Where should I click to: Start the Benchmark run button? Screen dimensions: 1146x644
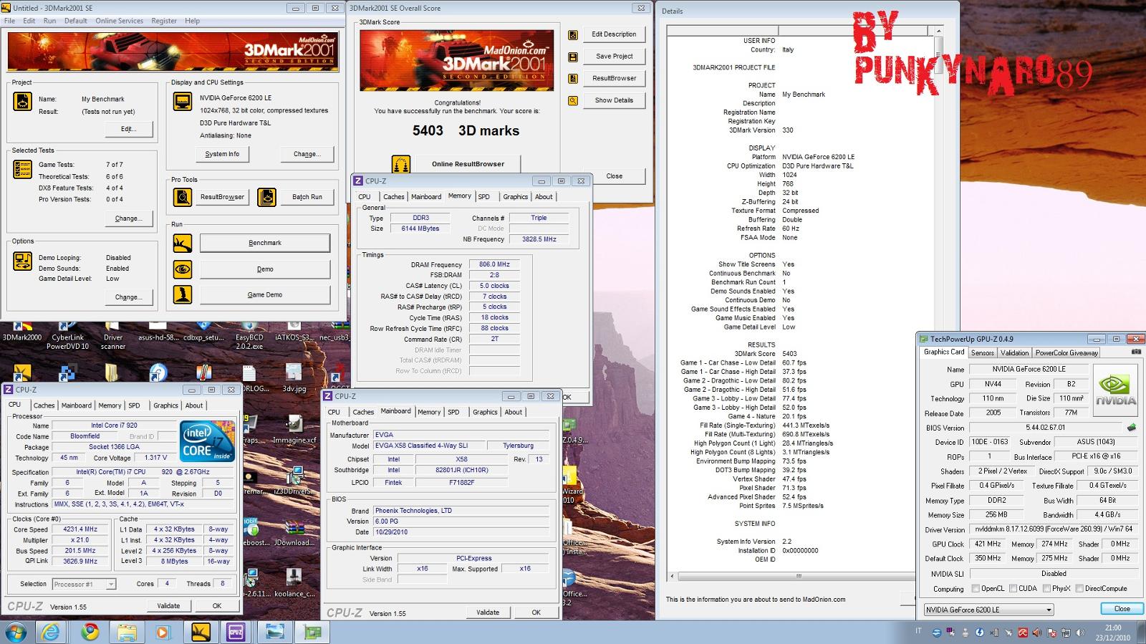265,243
